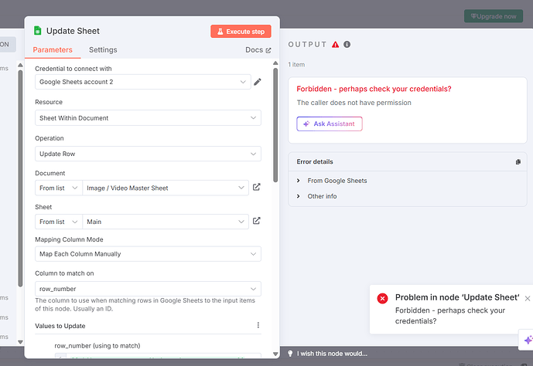Click the parameters panel scrollbar thumb
Image resolution: width=533 pixels, height=366 pixels.
(275, 125)
